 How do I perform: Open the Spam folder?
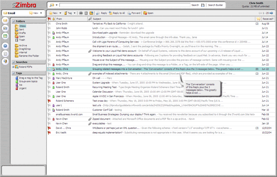(22, 37)
